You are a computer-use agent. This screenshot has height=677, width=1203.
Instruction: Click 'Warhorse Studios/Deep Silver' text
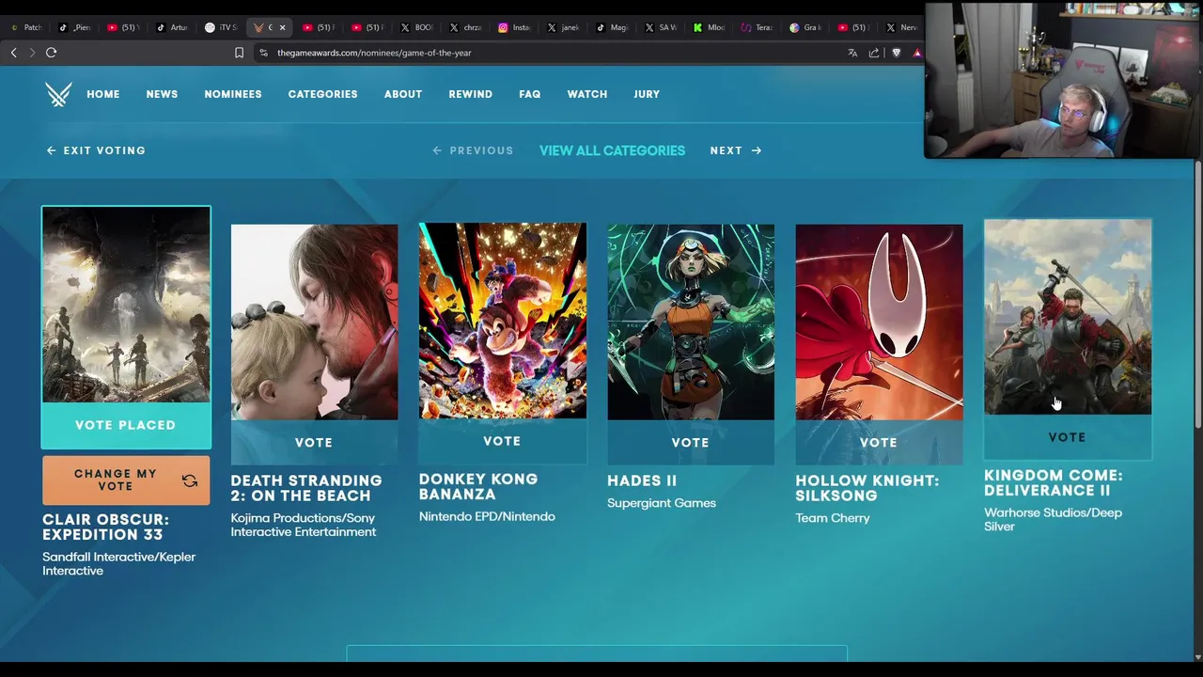click(1053, 519)
